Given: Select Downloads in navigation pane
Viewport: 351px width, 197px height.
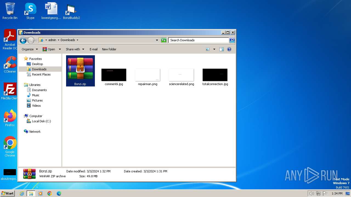Looking at the screenshot, I should [39, 69].
